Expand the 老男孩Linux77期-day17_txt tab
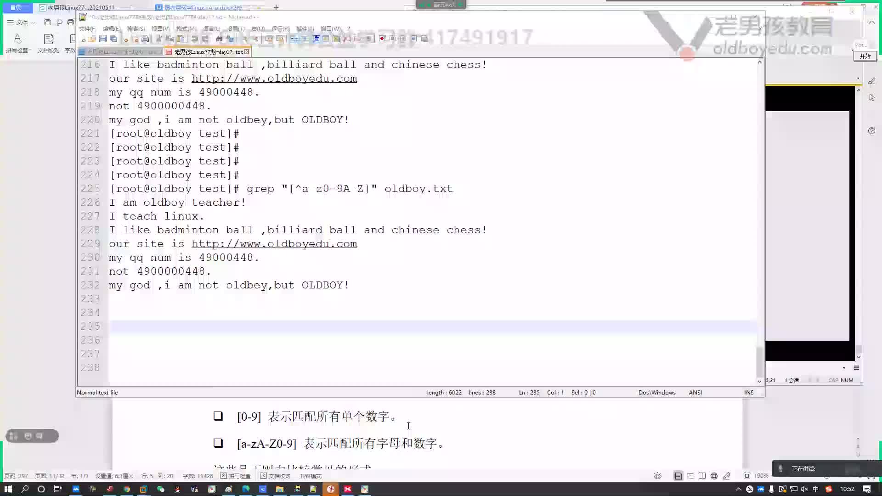The width and height of the screenshot is (882, 496). pyautogui.click(x=206, y=52)
